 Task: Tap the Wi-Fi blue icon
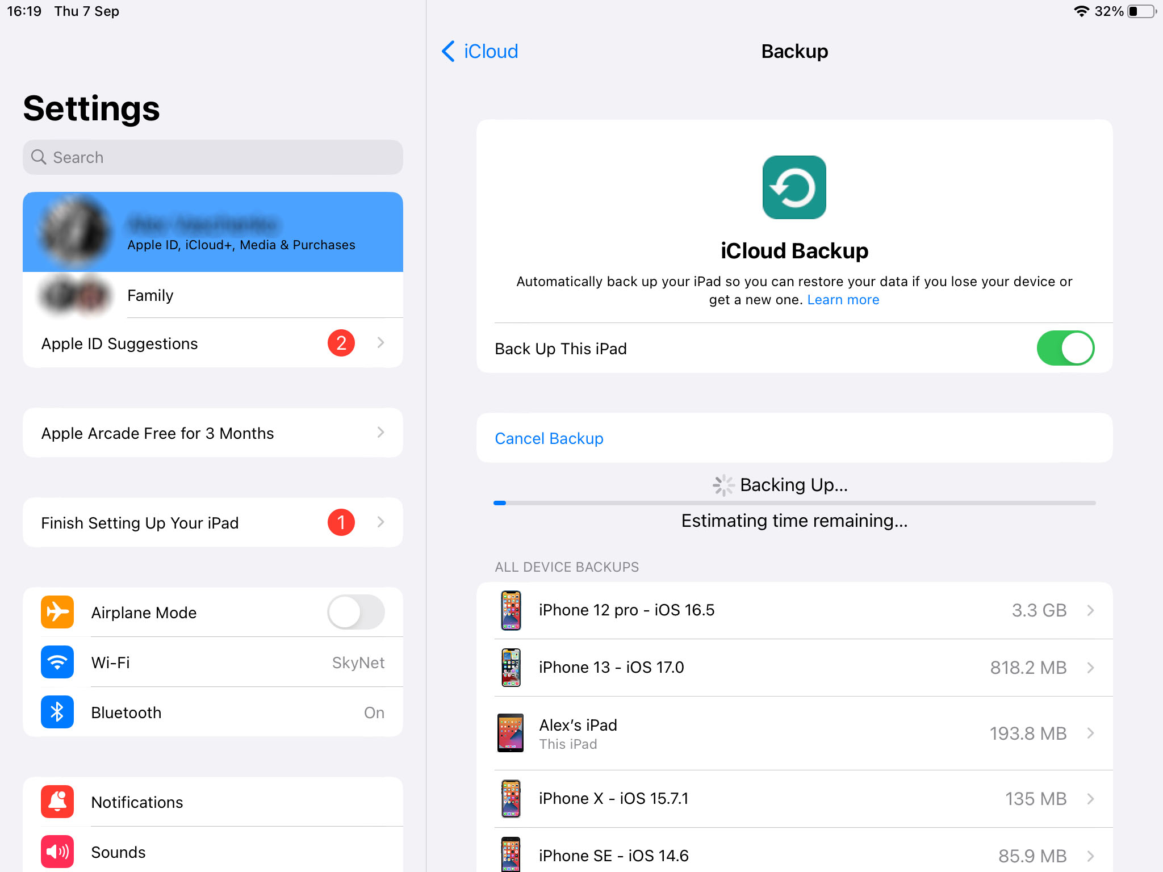tap(57, 662)
